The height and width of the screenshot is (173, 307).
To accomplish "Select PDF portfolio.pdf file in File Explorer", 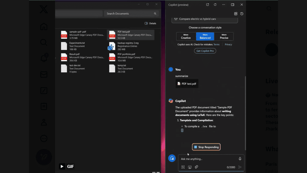I will tap(131, 57).
